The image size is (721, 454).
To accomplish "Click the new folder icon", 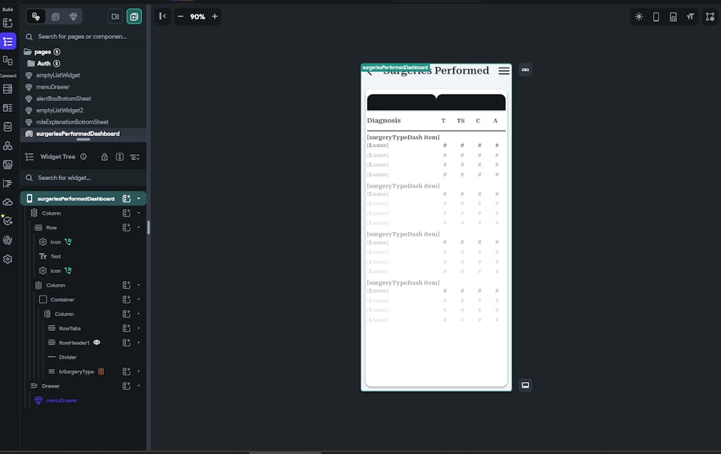I will (115, 17).
